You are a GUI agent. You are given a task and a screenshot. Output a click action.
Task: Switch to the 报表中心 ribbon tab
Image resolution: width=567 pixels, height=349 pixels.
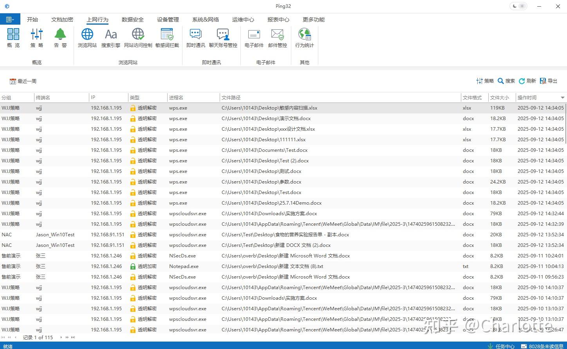(278, 19)
